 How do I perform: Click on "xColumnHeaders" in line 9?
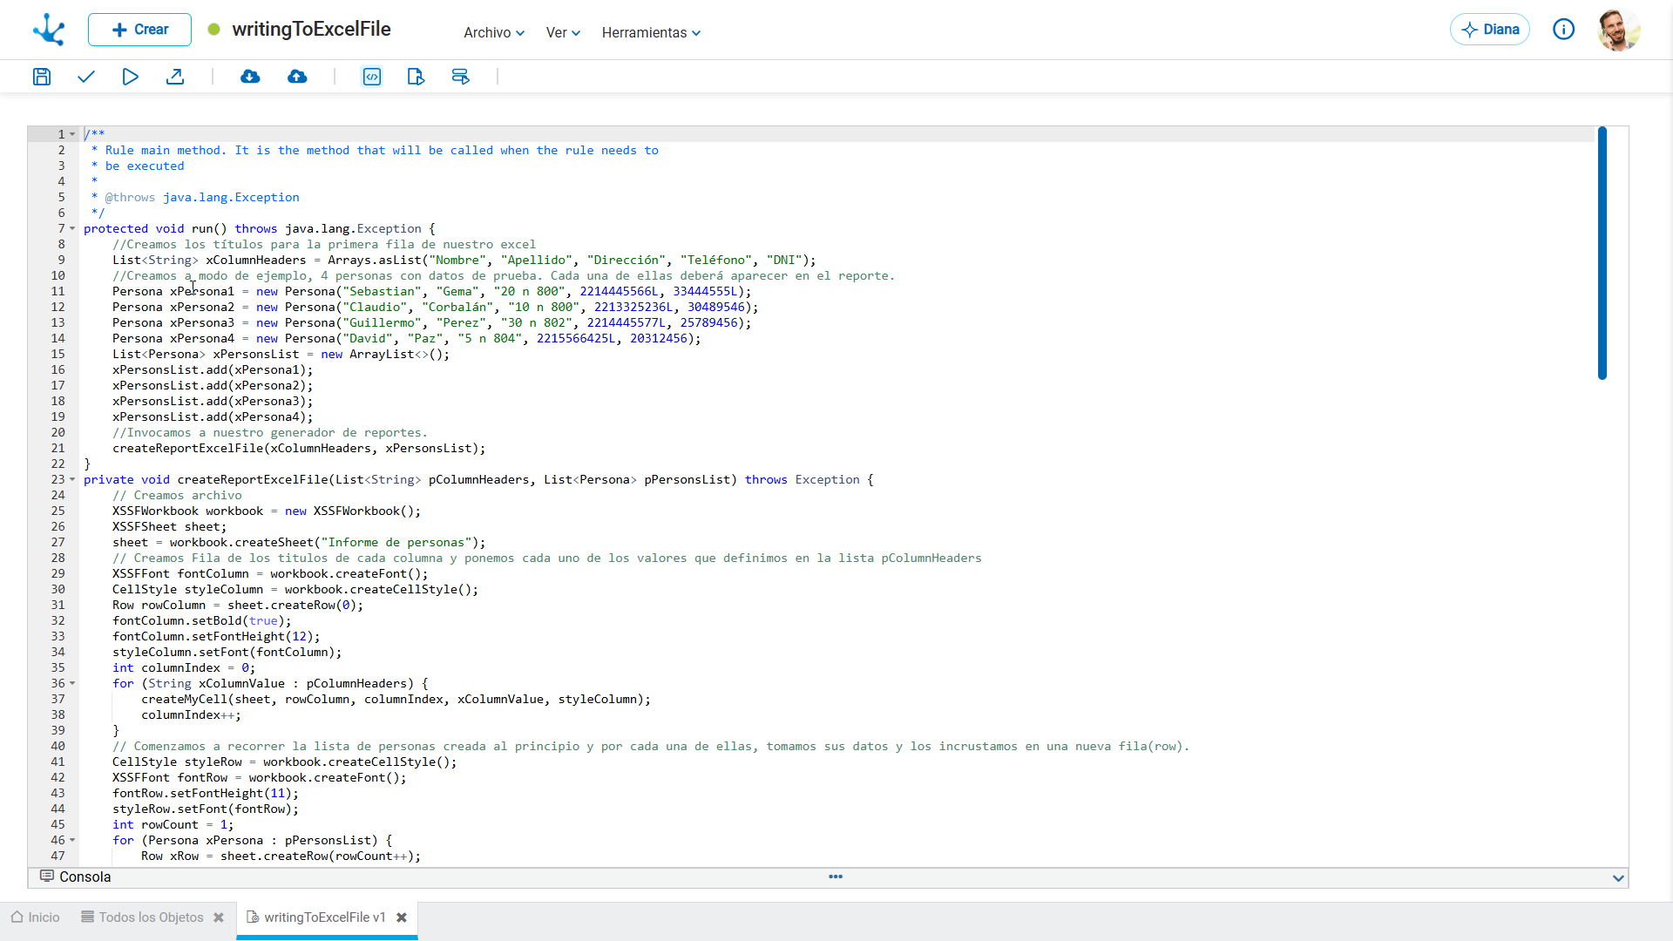256,261
